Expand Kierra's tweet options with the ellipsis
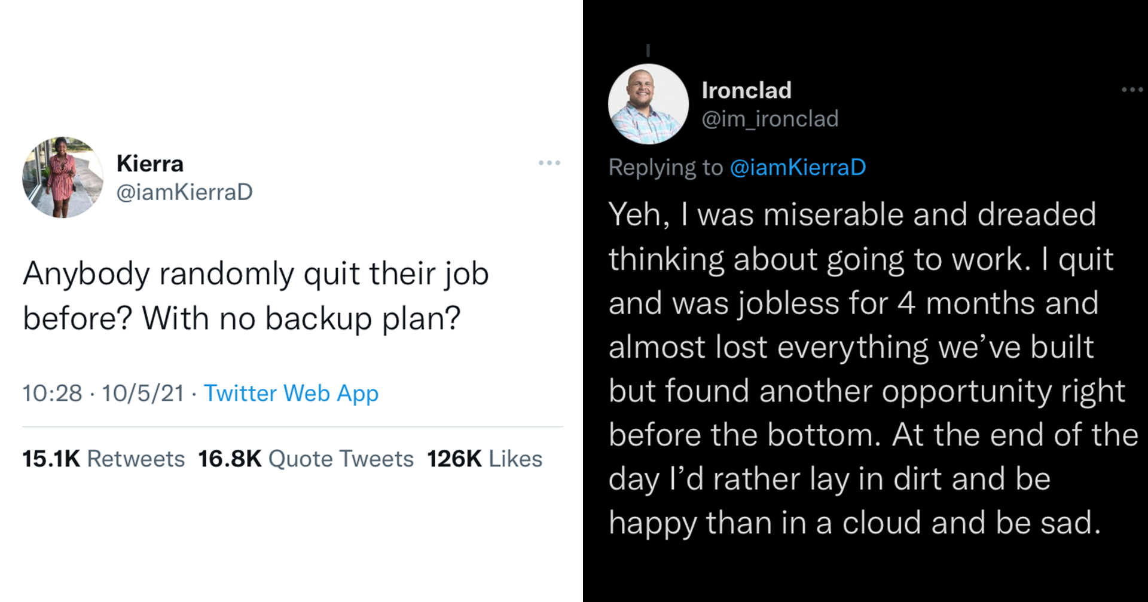Image resolution: width=1148 pixels, height=602 pixels. coord(549,163)
